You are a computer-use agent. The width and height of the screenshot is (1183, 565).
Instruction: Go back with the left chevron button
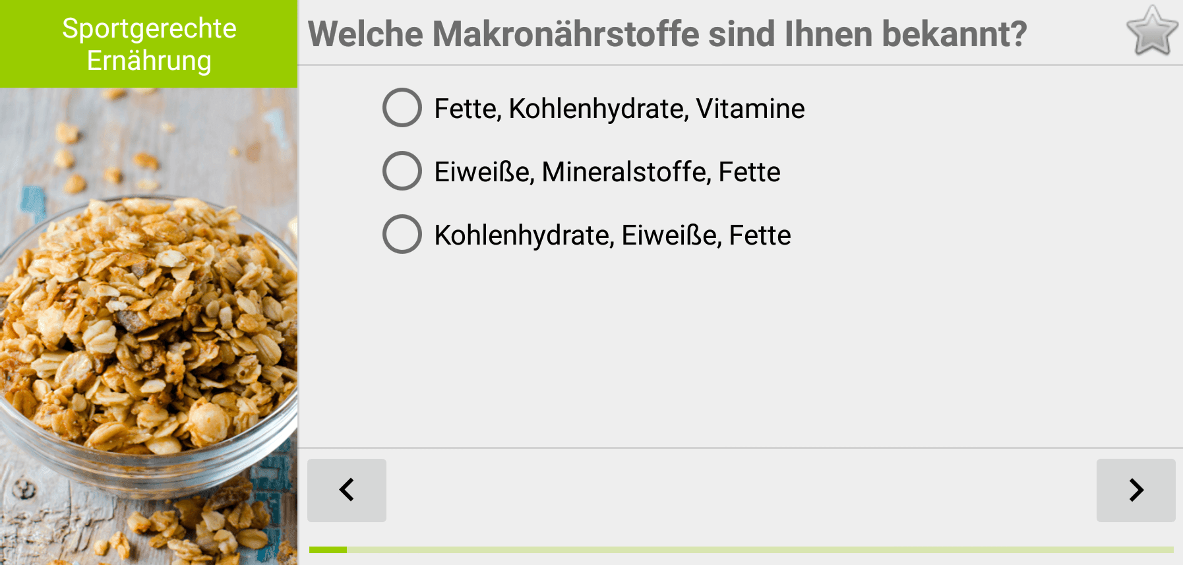coord(347,490)
